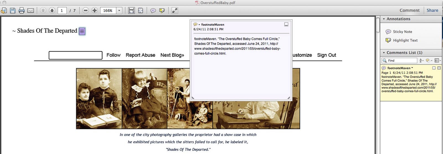Go to the next page with the down arrow

pyautogui.click(x=52, y=11)
